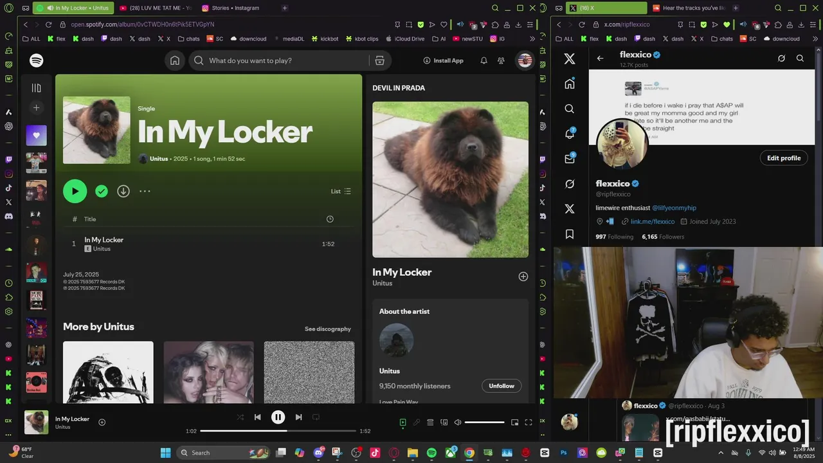Toggle saved checkmark for In My Locker album
This screenshot has width=823, height=463.
(102, 191)
